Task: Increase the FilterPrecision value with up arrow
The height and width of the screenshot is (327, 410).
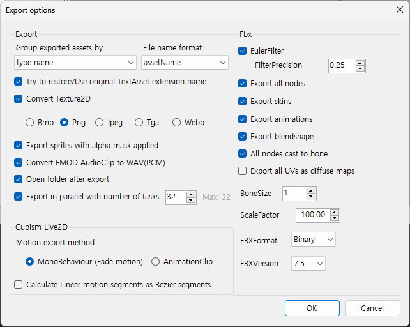Action: tap(360, 63)
